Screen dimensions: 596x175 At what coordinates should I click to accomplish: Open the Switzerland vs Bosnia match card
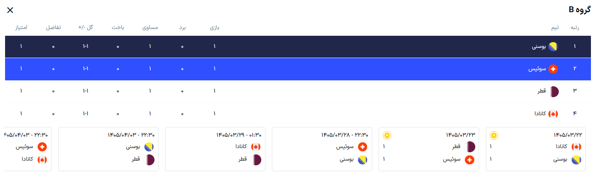coord(322,149)
